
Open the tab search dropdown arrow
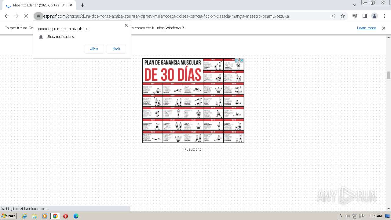[355, 5]
